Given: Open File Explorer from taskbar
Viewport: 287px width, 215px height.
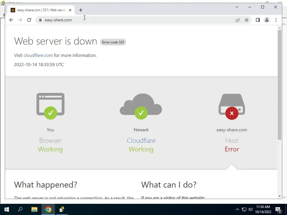Looking at the screenshot, I should [34, 209].
